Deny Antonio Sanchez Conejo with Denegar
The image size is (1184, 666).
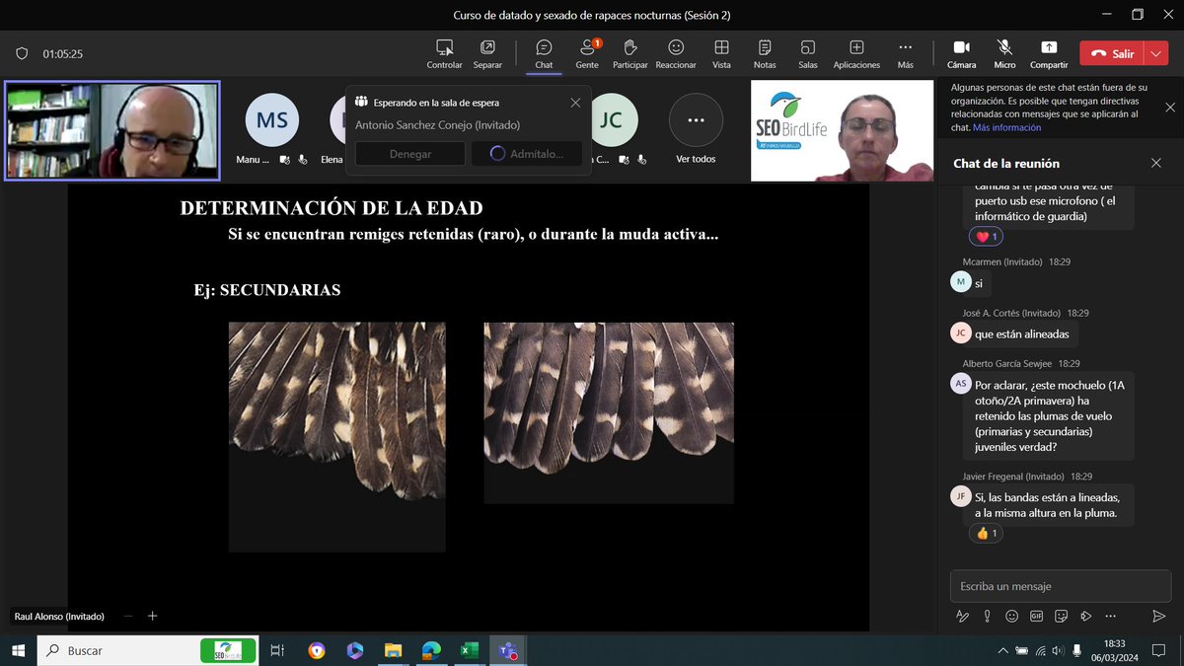coord(410,154)
